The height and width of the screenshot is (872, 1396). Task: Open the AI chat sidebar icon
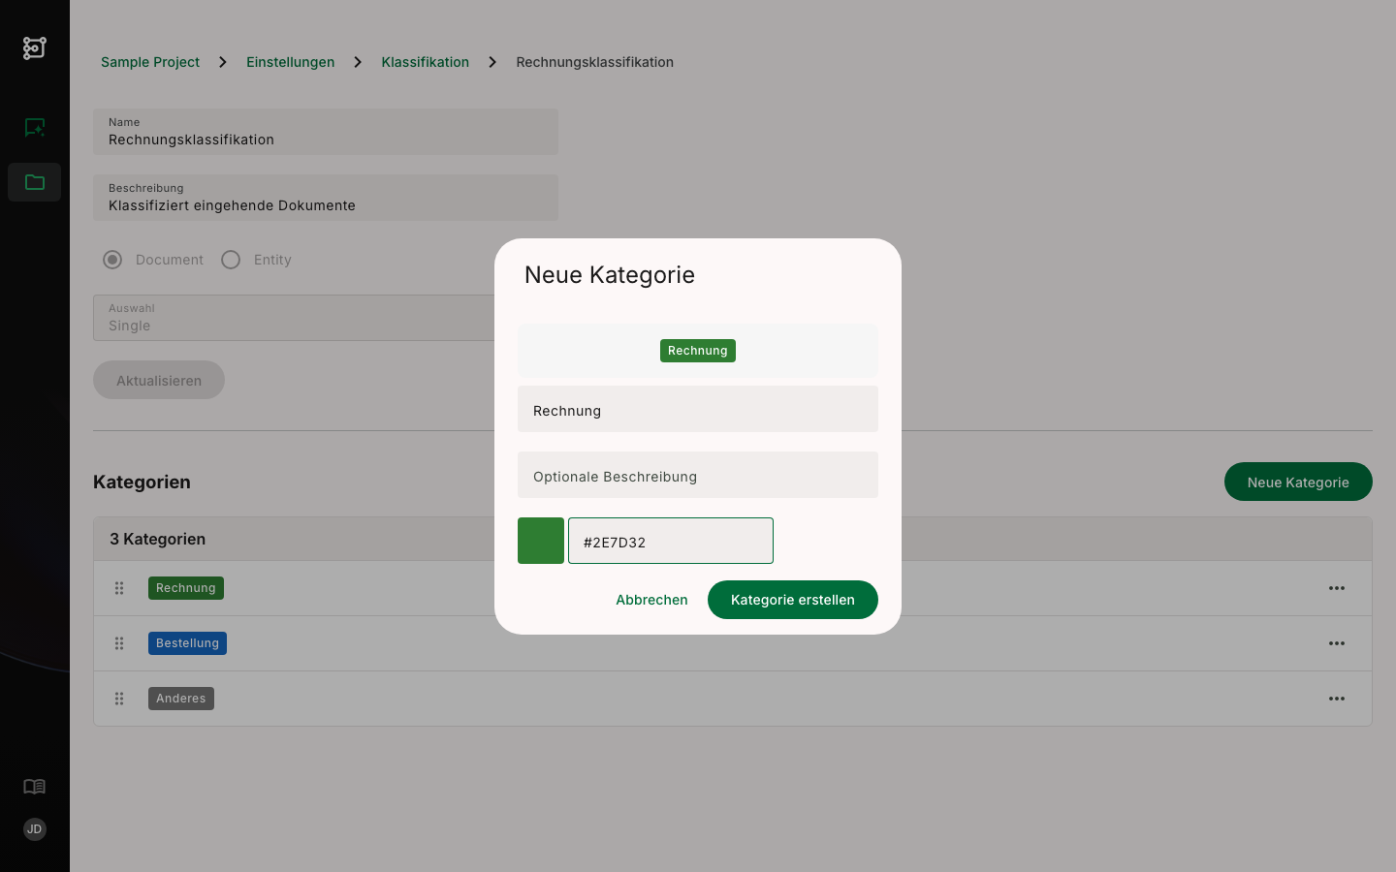(35, 127)
